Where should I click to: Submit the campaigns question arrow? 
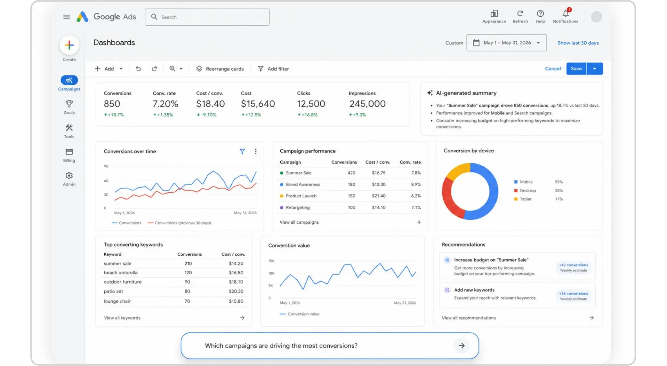[462, 346]
